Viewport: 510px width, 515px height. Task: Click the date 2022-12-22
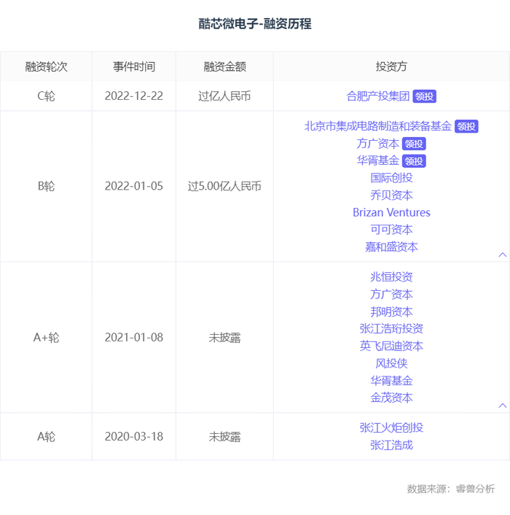[x=134, y=96]
